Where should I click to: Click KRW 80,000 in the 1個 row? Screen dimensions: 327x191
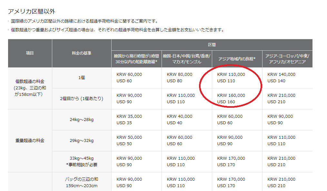pos(179,75)
